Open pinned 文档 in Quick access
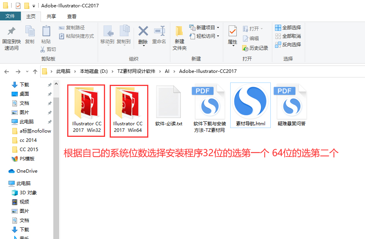365x239 pixels. [x=20, y=103]
